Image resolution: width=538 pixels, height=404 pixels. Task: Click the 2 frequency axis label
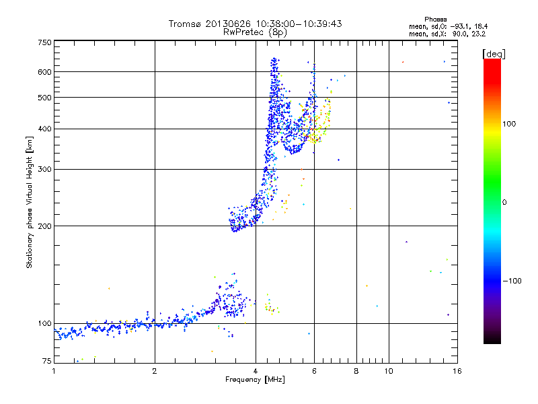(155, 371)
